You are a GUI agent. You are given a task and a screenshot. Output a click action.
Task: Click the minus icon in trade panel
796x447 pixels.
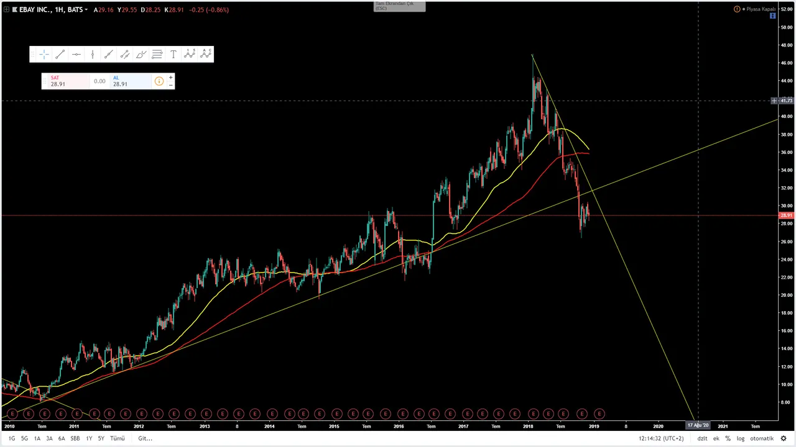point(170,85)
